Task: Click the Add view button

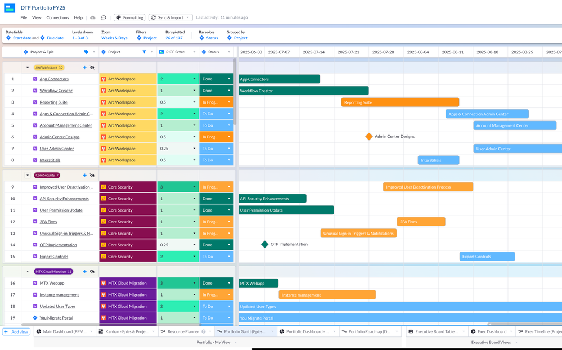Action: (x=16, y=331)
